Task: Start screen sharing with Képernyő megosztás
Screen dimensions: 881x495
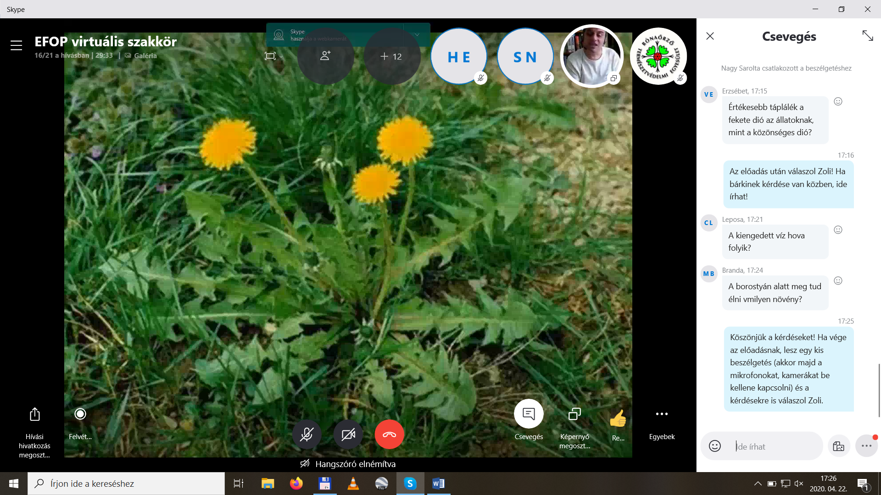Action: (x=574, y=428)
